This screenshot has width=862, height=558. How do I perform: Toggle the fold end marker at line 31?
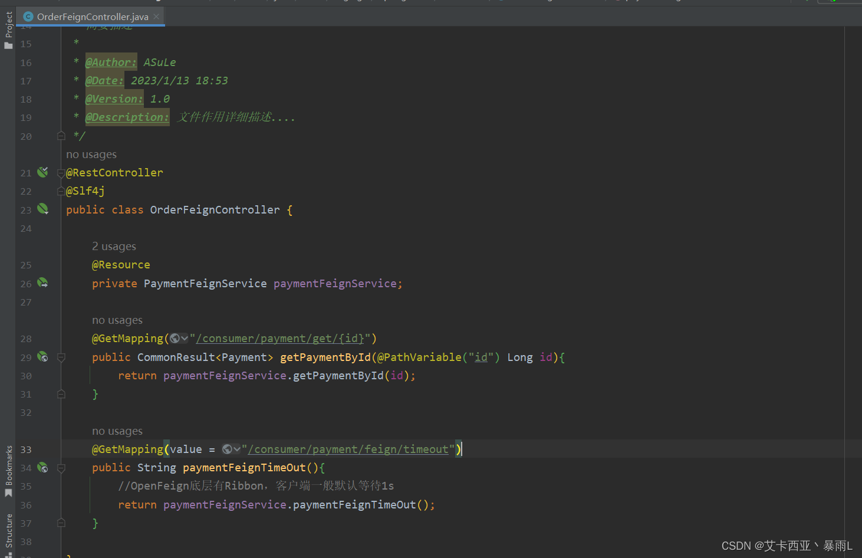click(61, 394)
